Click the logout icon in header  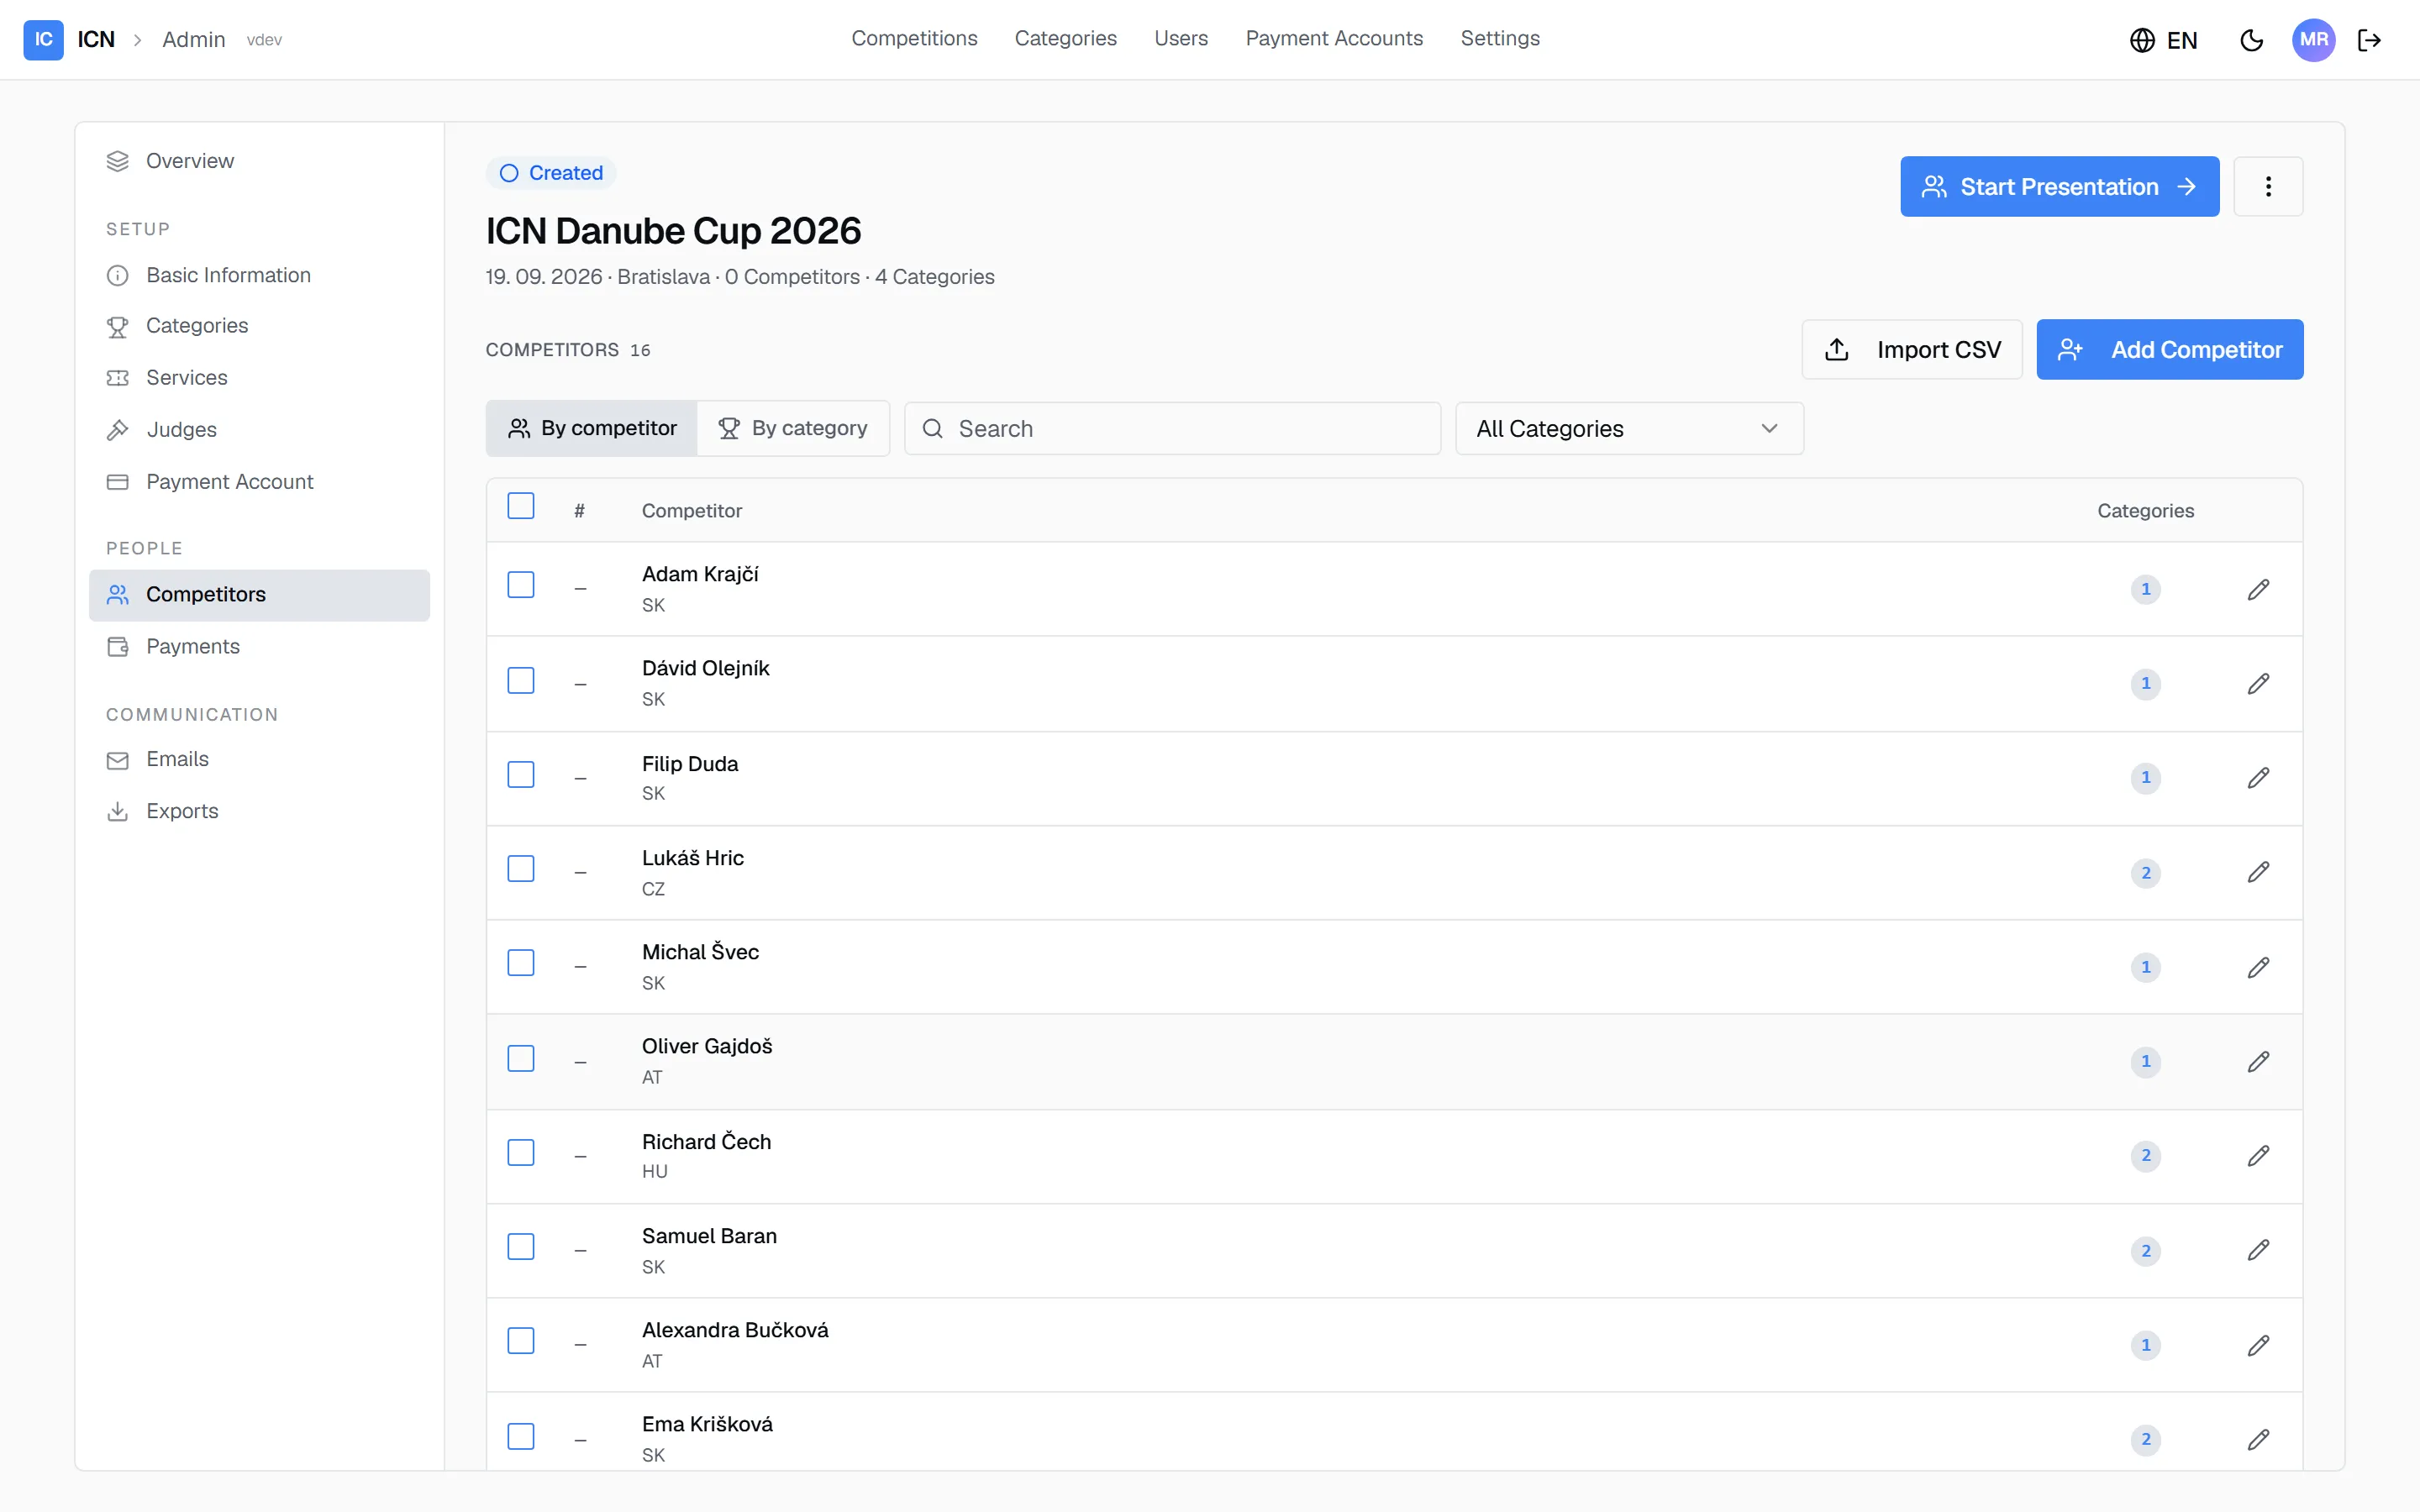click(x=2369, y=40)
